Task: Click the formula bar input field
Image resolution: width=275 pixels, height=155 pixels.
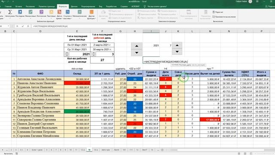Action: point(153,26)
